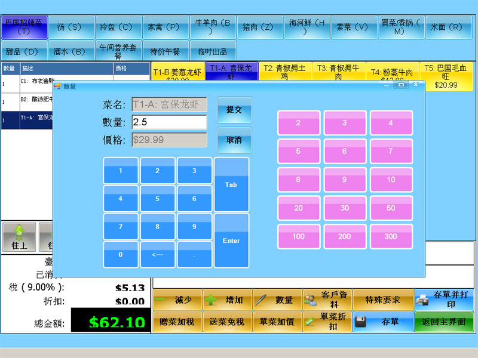Click the 數量 quantity input field
The height and width of the screenshot is (358, 478).
(x=169, y=122)
